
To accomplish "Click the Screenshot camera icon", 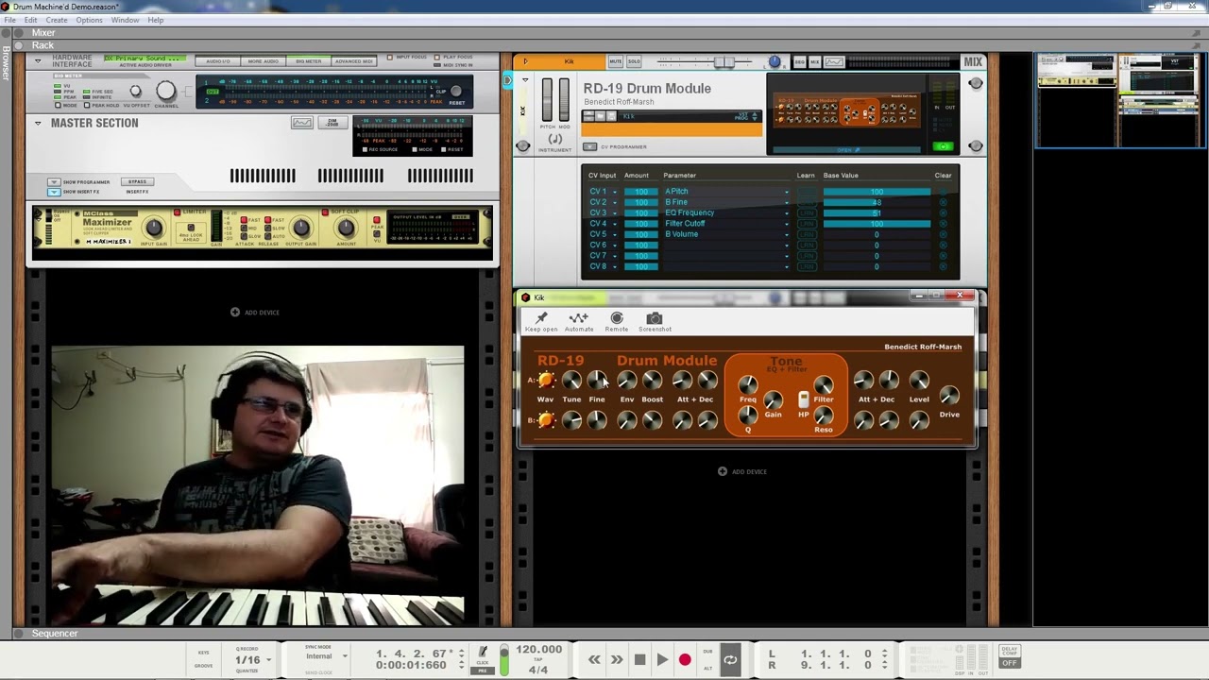I will (655, 318).
